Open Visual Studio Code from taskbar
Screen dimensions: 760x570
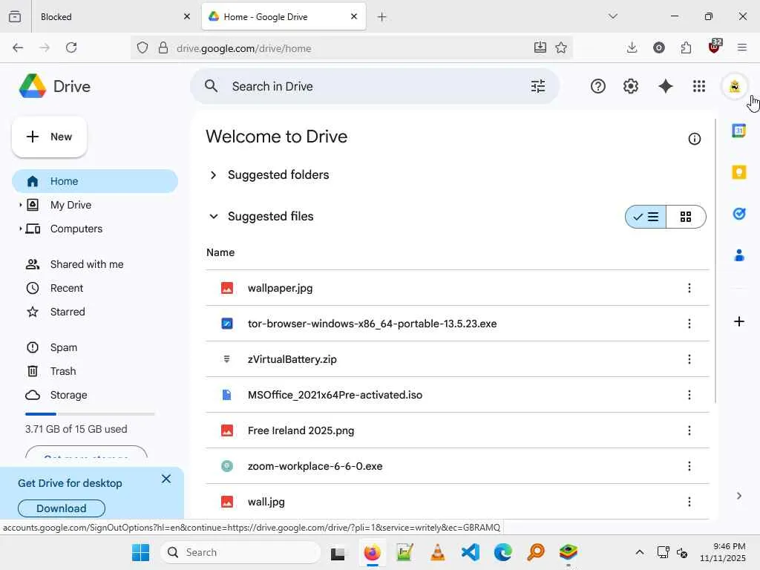point(470,552)
